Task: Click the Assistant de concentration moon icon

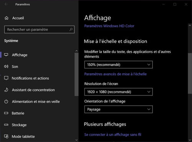Action: [6, 90]
